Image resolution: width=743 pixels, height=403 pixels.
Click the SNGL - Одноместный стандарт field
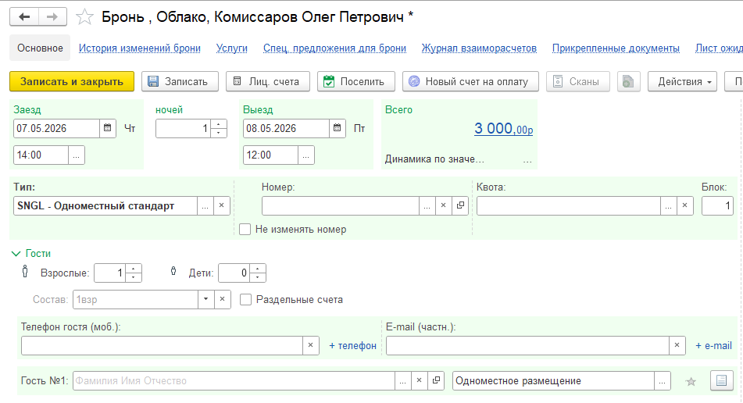[x=105, y=206]
